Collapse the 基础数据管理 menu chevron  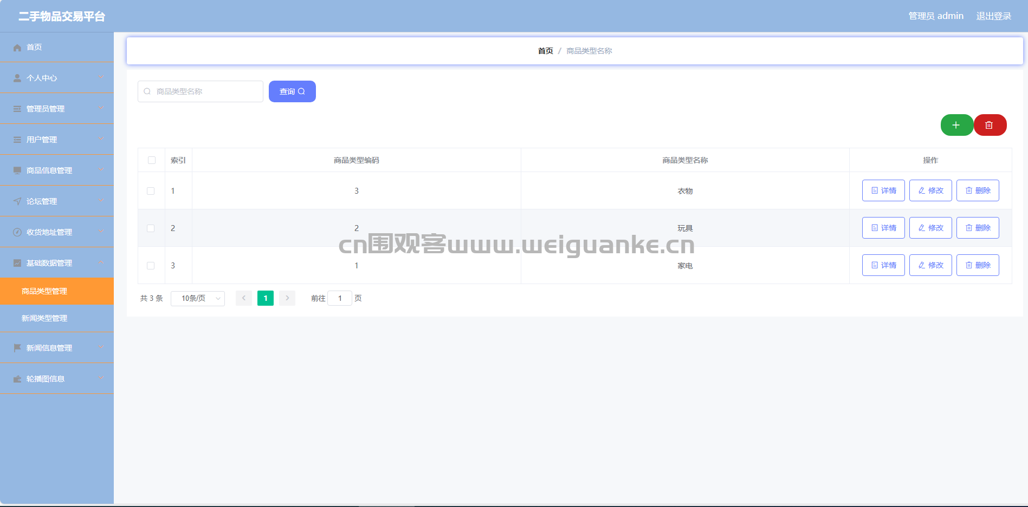coord(101,262)
